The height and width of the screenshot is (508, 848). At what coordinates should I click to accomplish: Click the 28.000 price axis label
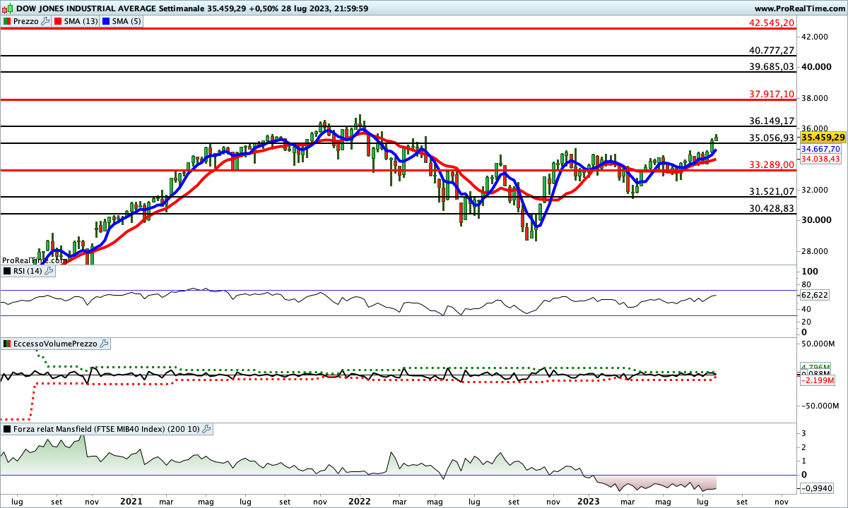[815, 251]
